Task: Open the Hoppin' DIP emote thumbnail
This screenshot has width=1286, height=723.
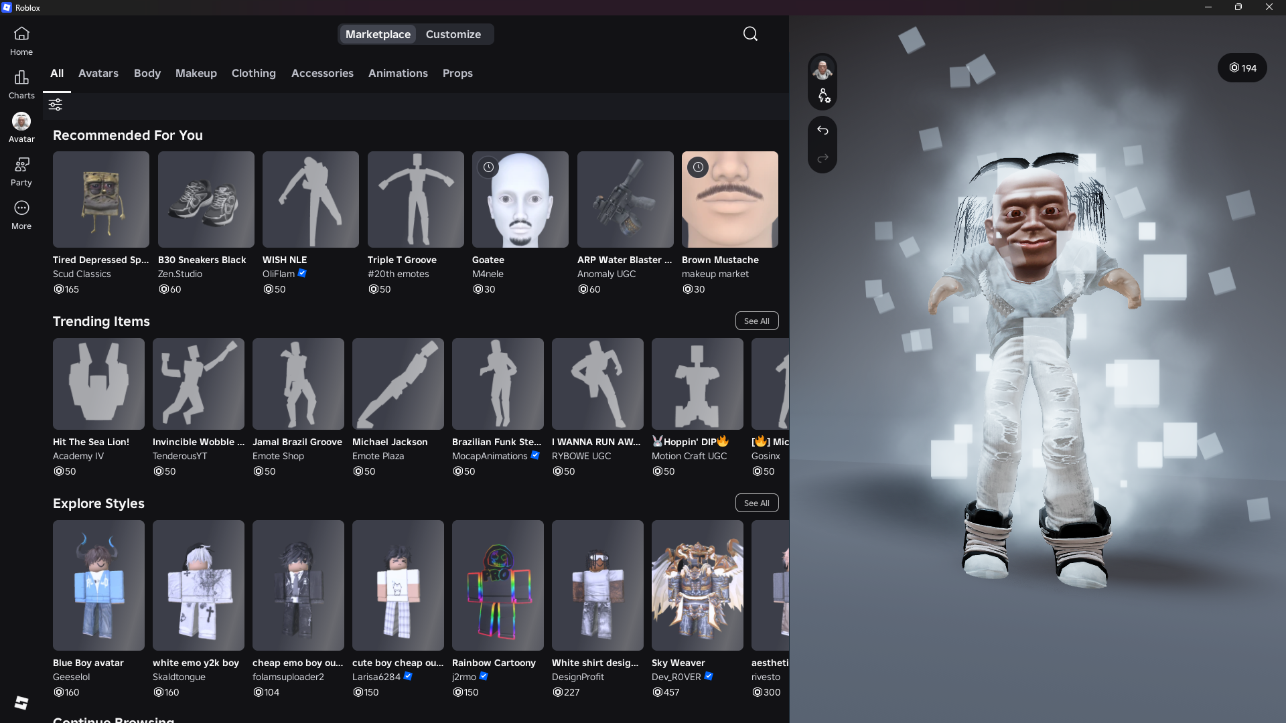Action: pos(697,384)
